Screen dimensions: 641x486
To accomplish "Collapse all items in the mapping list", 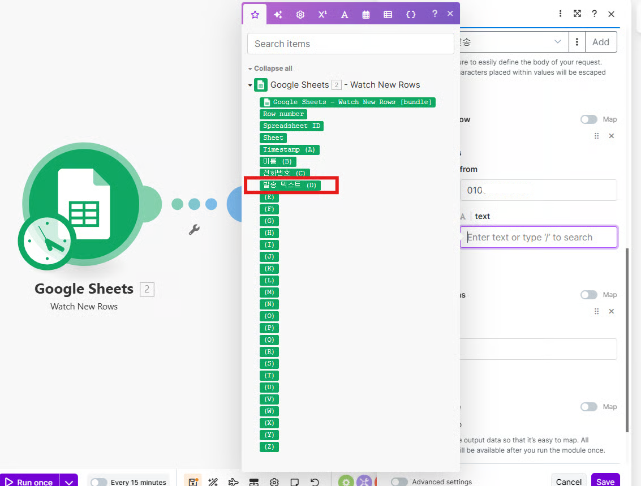I will coord(273,68).
